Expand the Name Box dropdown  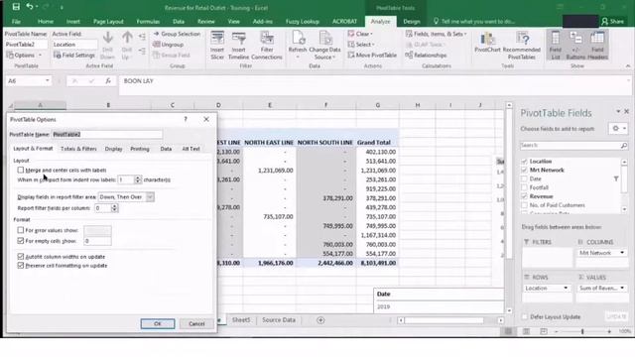point(48,81)
